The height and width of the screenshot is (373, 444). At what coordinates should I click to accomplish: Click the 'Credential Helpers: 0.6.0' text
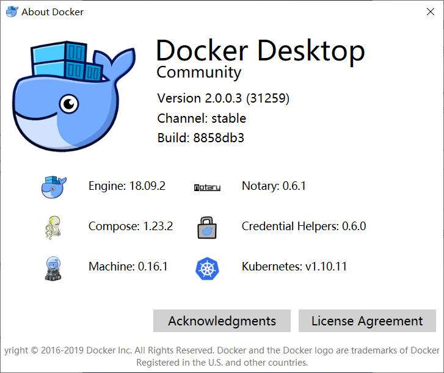304,226
